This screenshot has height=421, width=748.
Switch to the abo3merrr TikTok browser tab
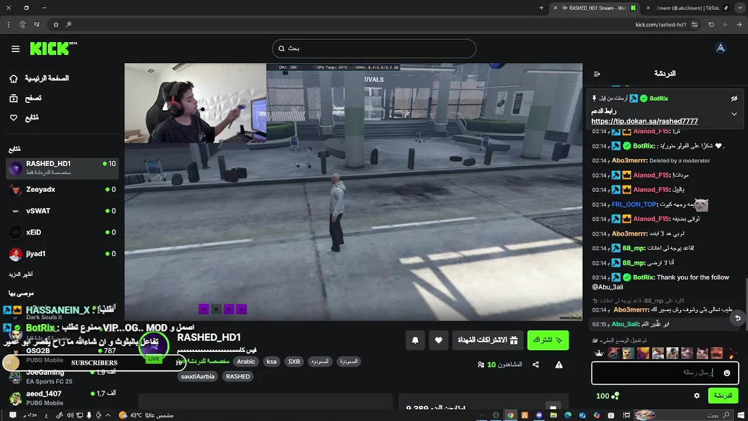point(688,8)
